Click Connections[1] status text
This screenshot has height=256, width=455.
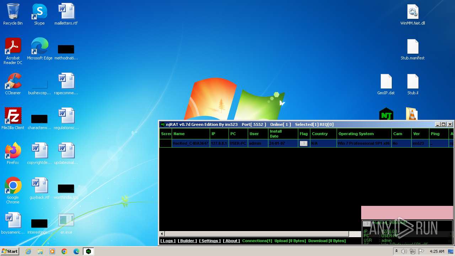(257, 241)
